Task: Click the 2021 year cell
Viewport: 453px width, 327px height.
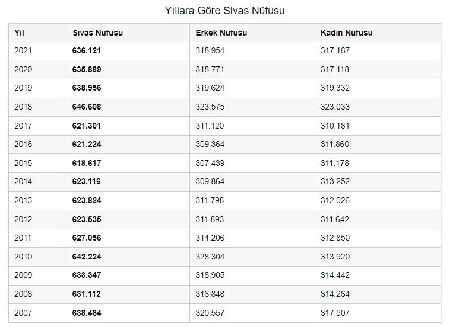Action: pyautogui.click(x=23, y=51)
